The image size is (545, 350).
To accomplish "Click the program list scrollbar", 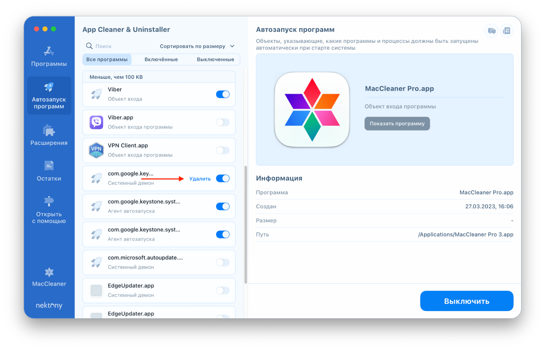I will [x=246, y=225].
